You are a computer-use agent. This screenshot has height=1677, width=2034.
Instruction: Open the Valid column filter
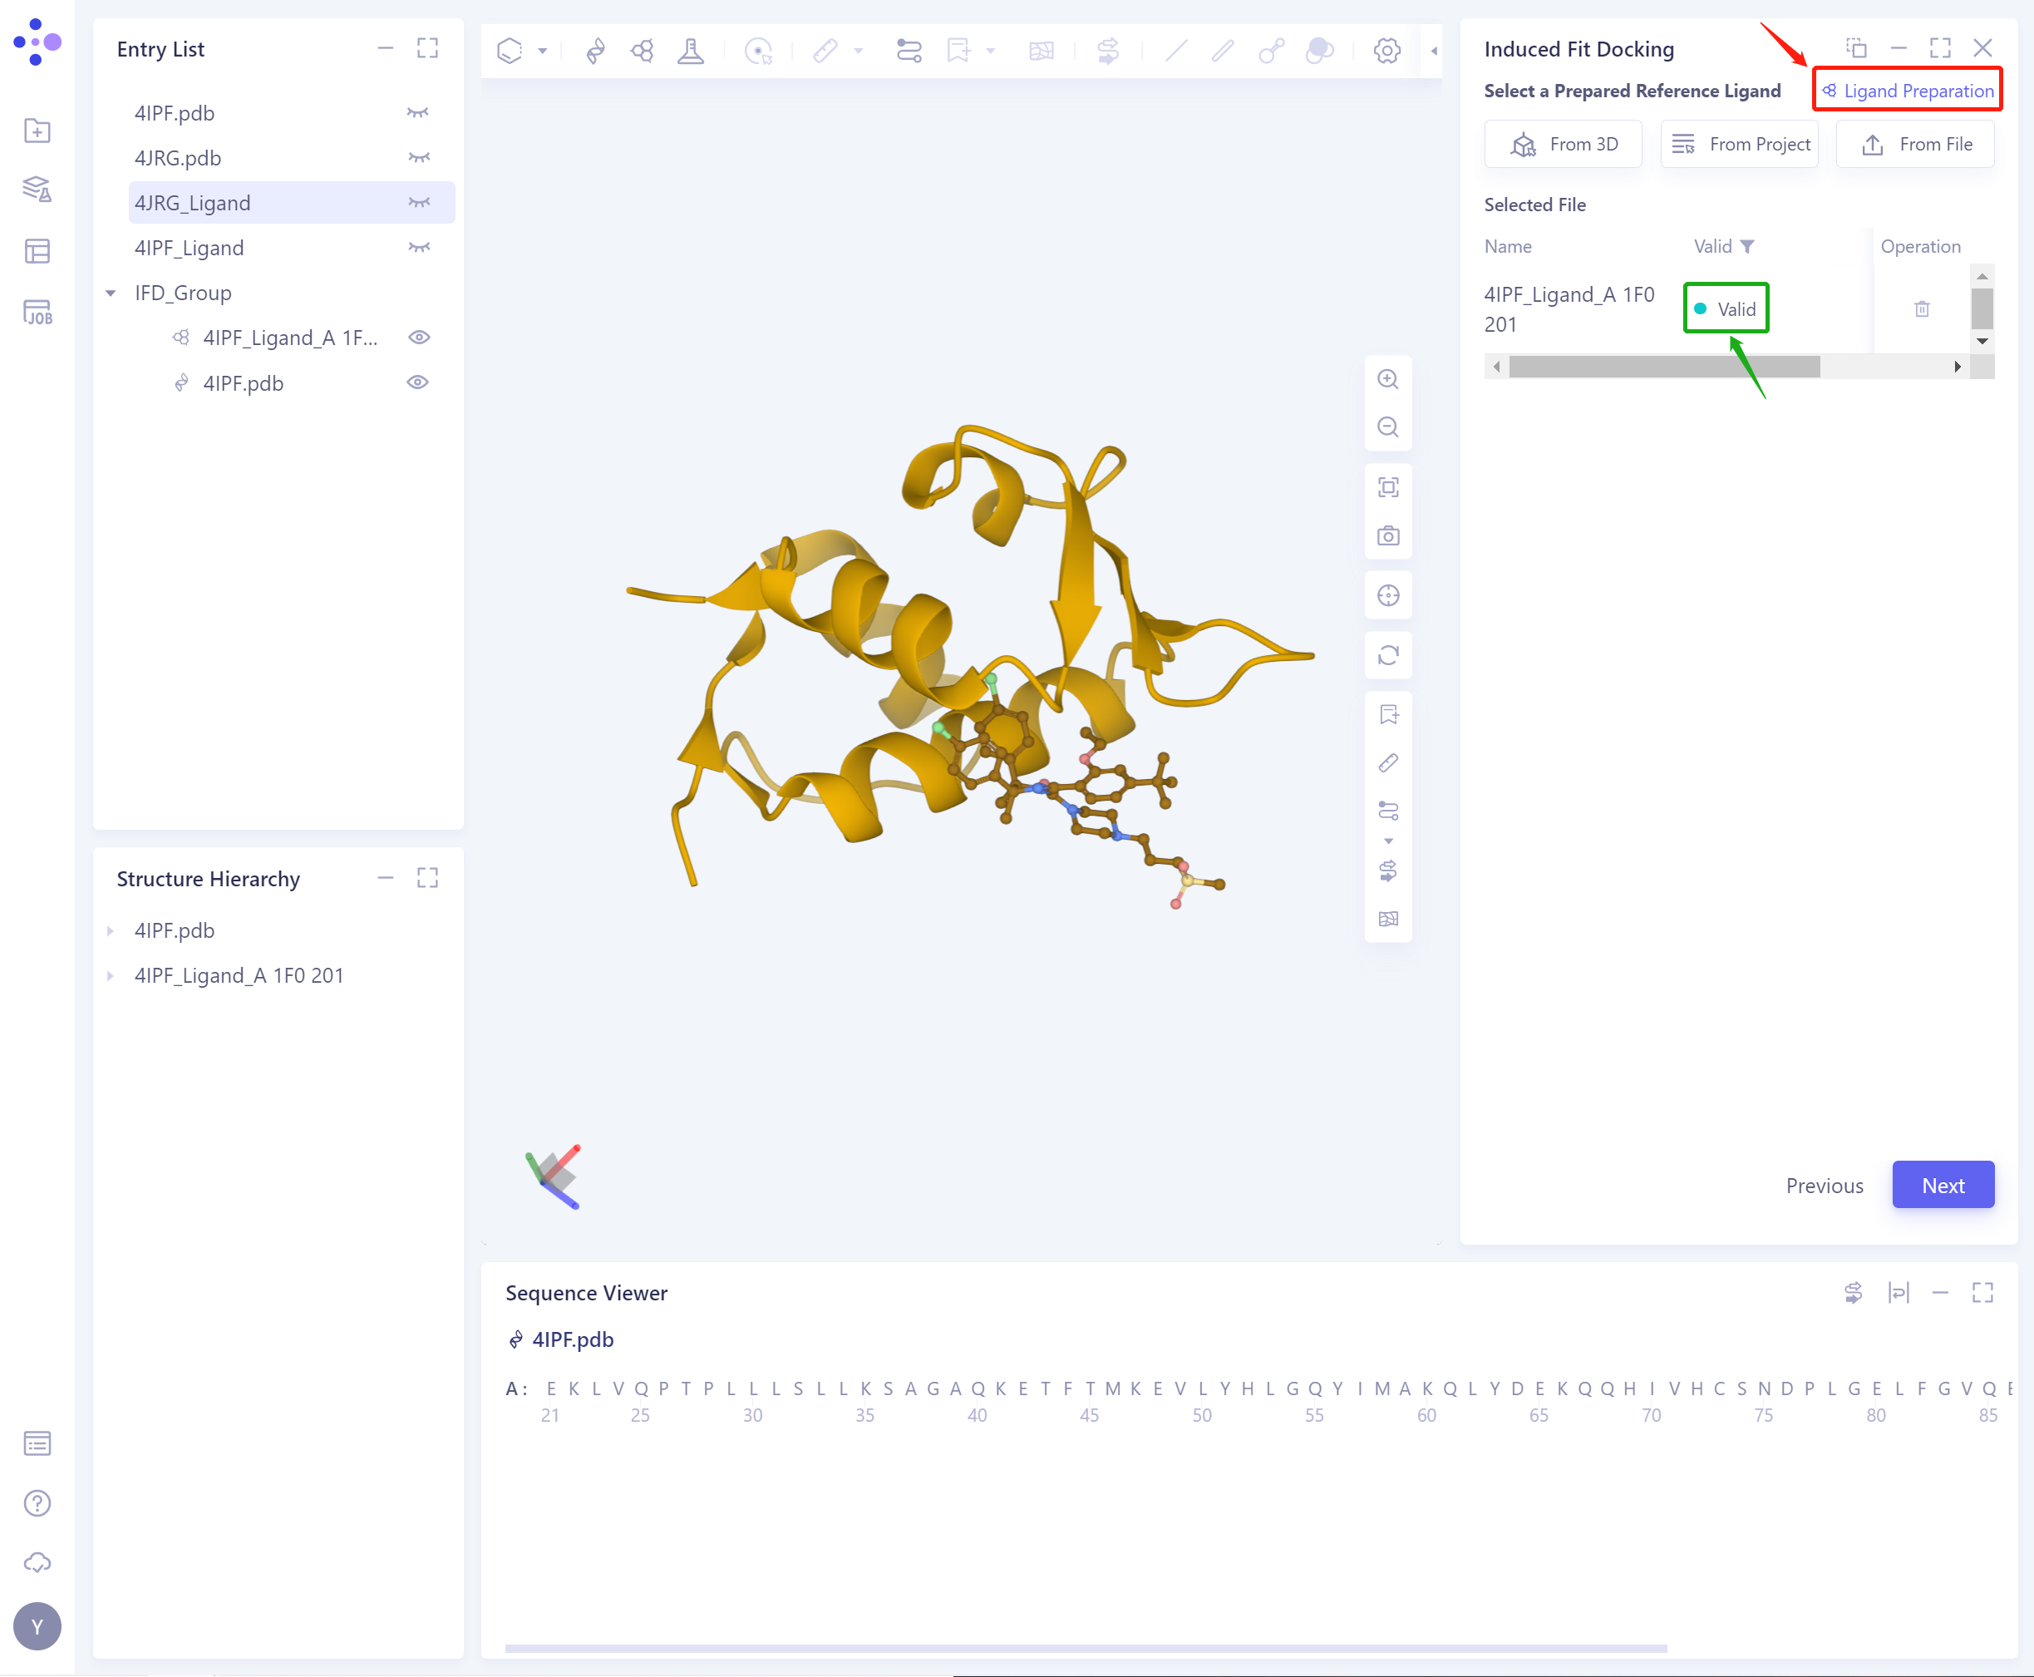[1747, 247]
